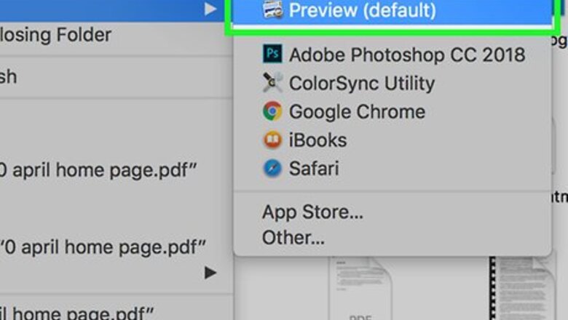Expand the submenu arrow above Enclosing Folder

(x=210, y=9)
